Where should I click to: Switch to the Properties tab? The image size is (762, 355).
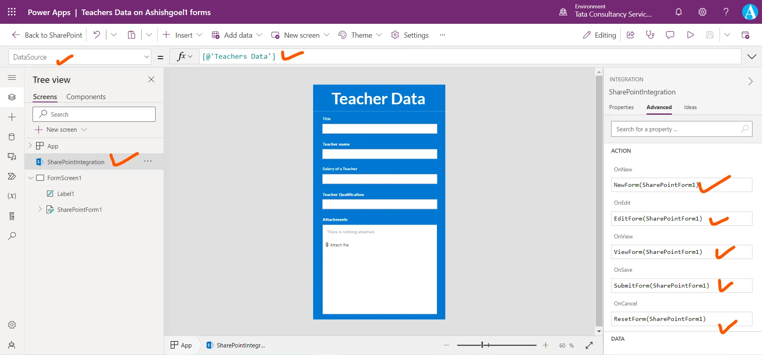621,107
